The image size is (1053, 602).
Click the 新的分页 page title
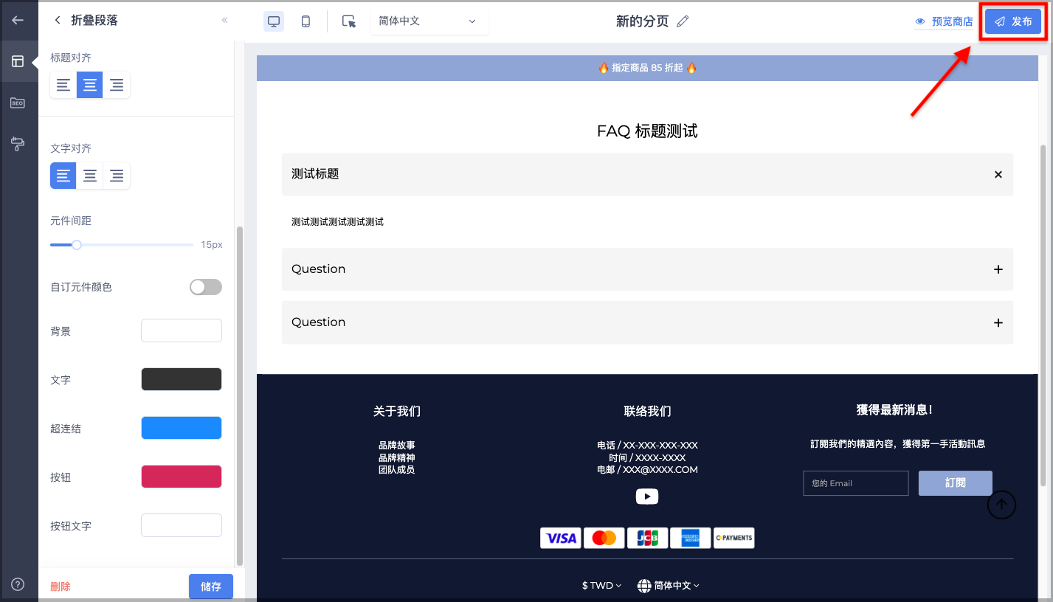[x=642, y=21]
